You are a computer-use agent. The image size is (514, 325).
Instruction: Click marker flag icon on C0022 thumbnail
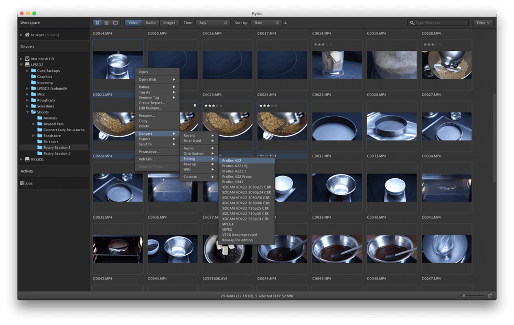tap(195, 105)
